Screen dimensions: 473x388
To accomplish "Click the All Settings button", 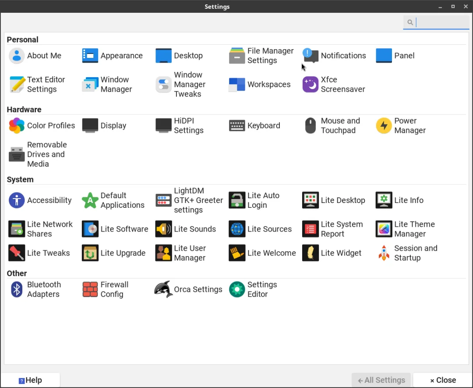I will click(381, 380).
